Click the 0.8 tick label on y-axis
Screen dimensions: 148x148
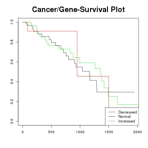pos(12,42)
